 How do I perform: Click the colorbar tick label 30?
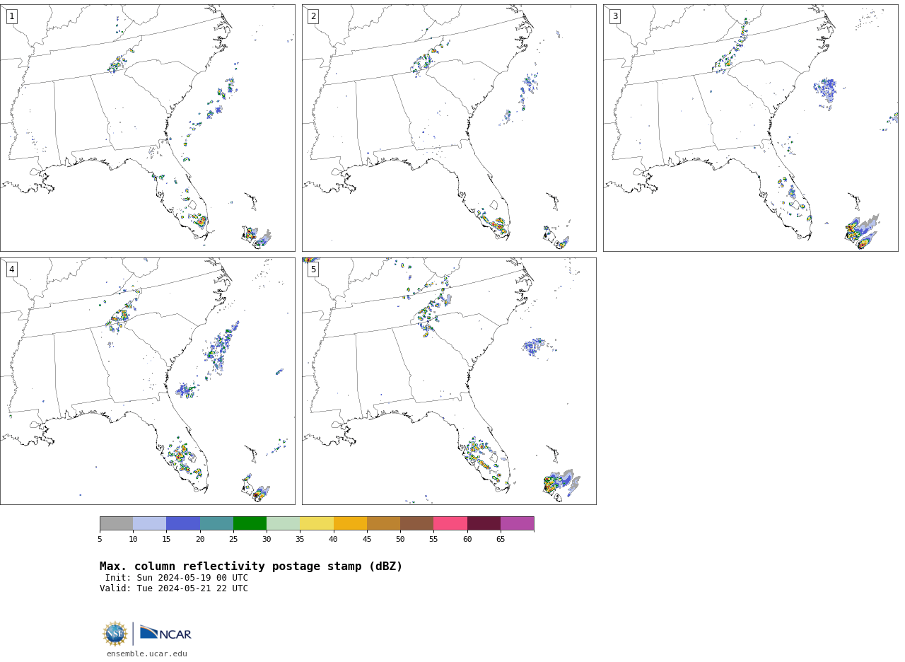(x=267, y=540)
